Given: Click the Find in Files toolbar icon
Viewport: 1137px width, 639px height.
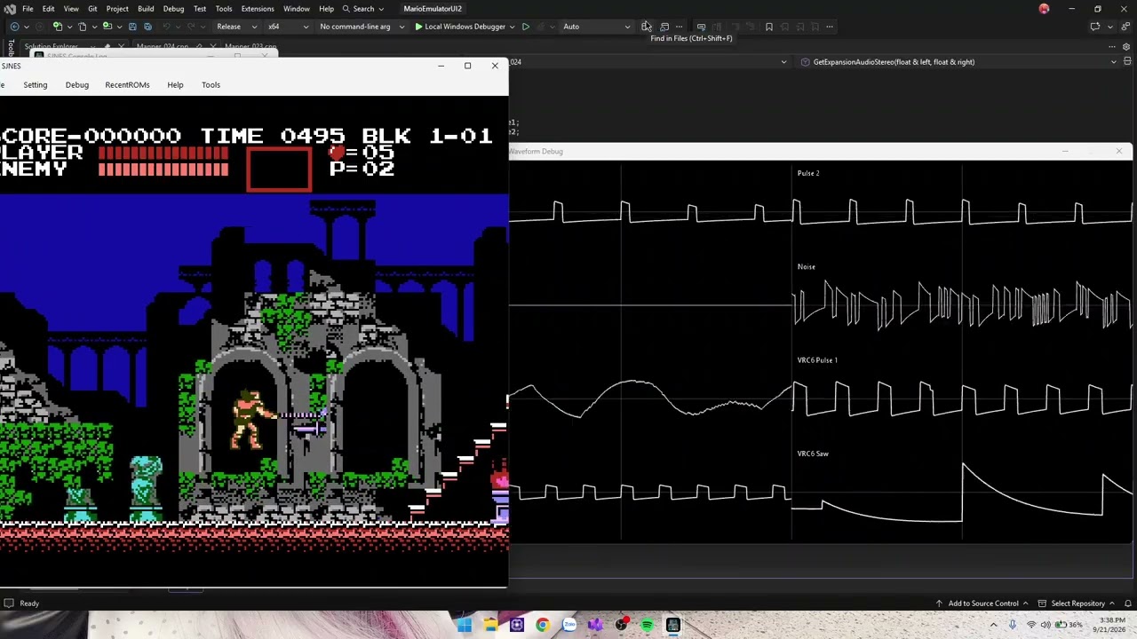Looking at the screenshot, I should tap(646, 27).
